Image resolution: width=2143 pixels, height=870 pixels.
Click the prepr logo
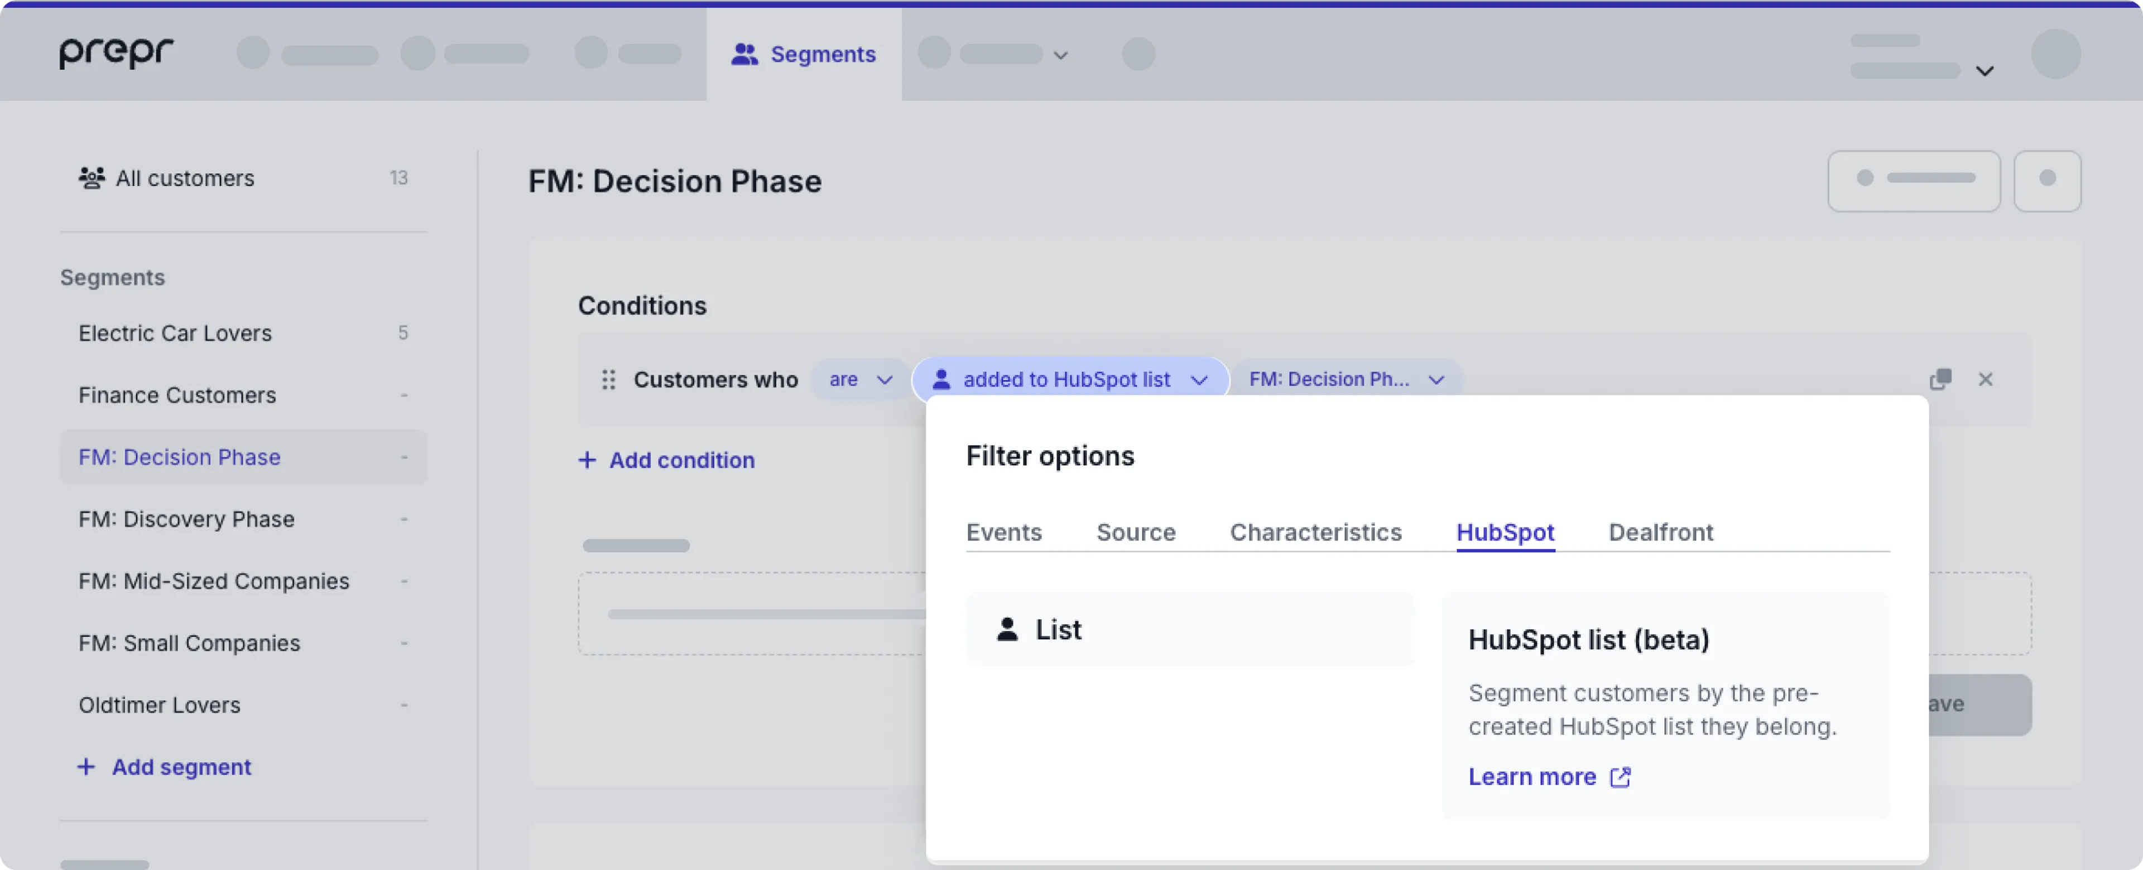[x=116, y=52]
